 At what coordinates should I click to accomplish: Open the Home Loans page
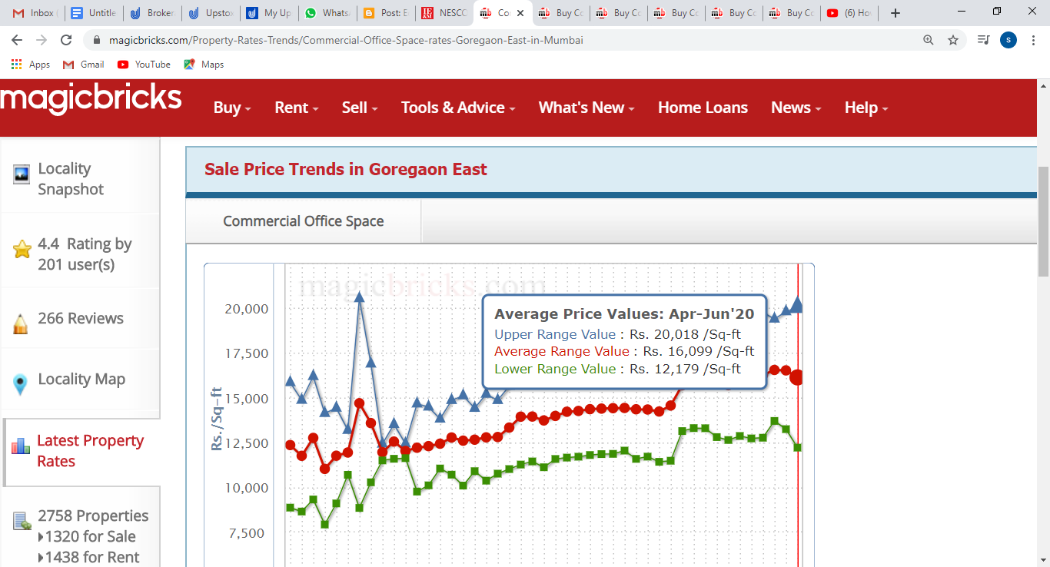[703, 108]
